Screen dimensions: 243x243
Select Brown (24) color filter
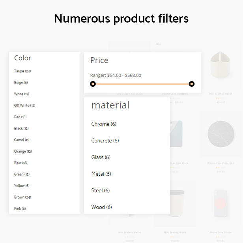pos(22,197)
